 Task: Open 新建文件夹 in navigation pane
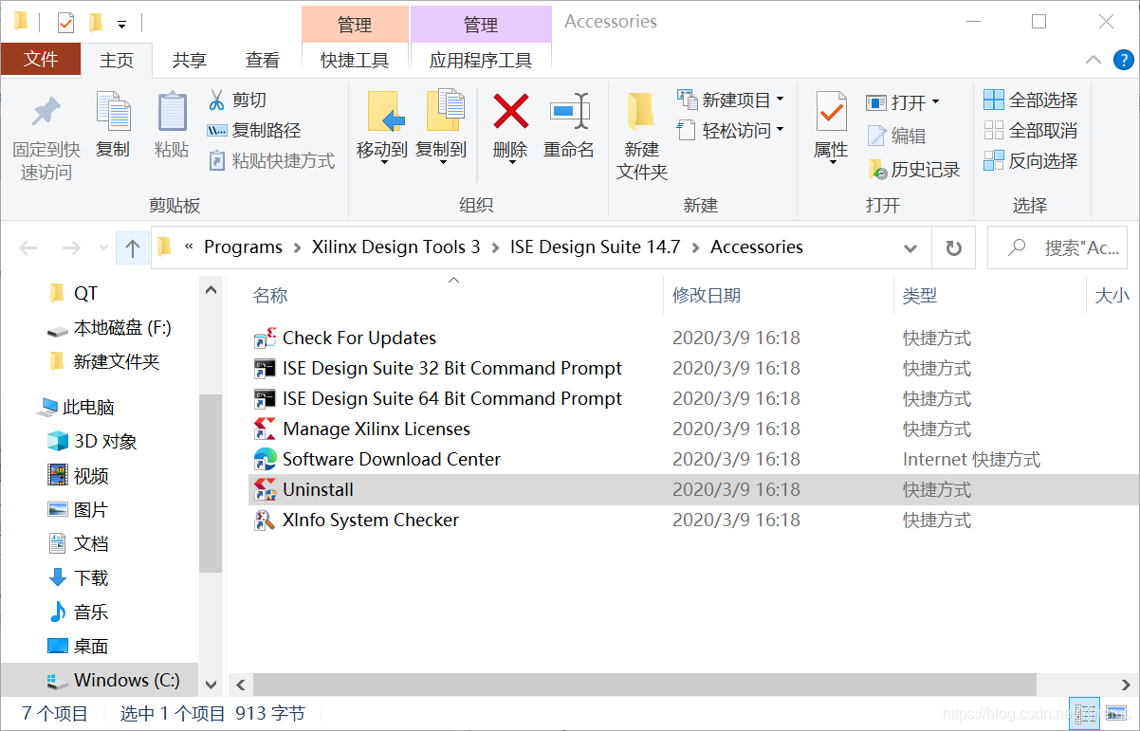tap(104, 362)
